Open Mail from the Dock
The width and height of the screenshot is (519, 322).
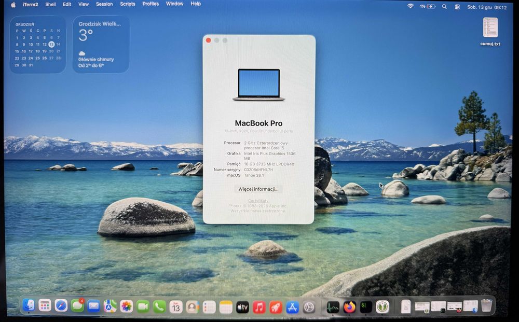pos(93,306)
